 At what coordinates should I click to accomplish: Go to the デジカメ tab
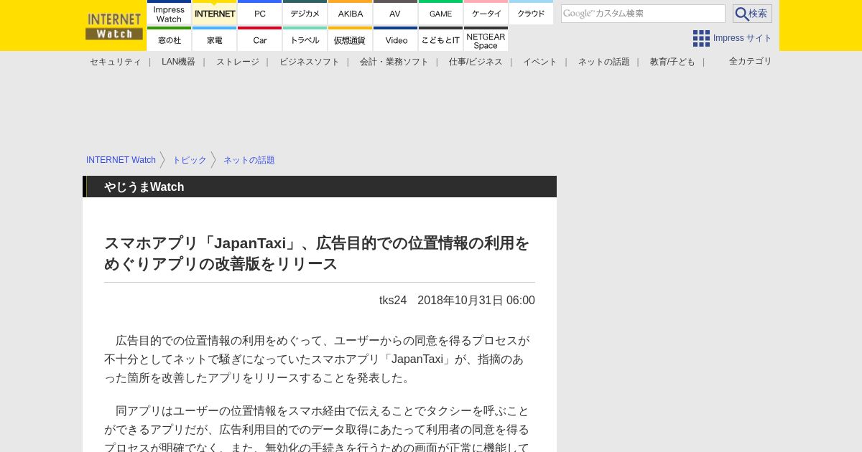tap(305, 12)
